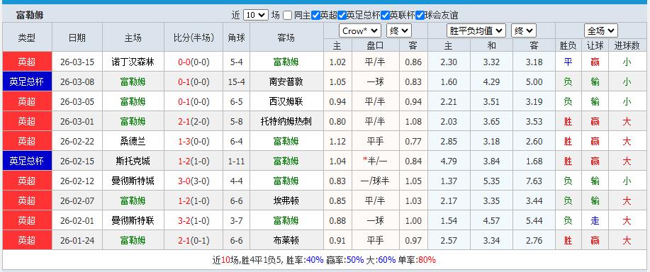
Task: Open away team 托特纳姆热刺
Action: point(286,121)
